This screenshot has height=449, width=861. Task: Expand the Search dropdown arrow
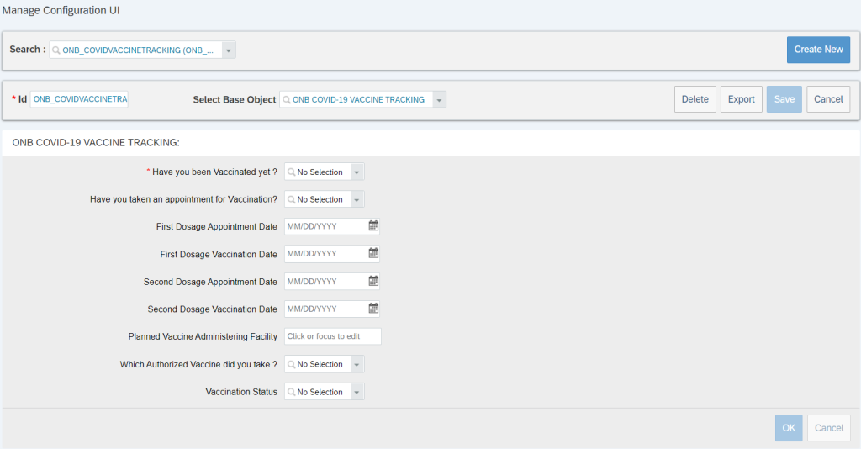[x=229, y=50]
